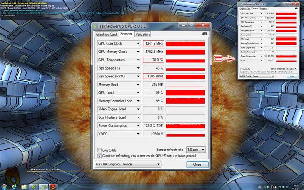Click the 1.0500 V VDDC value

(154, 134)
